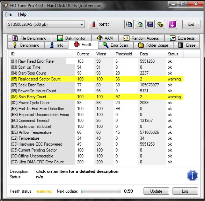The image size is (205, 201).
Task: Select the Health tab
Action: [x=83, y=45]
